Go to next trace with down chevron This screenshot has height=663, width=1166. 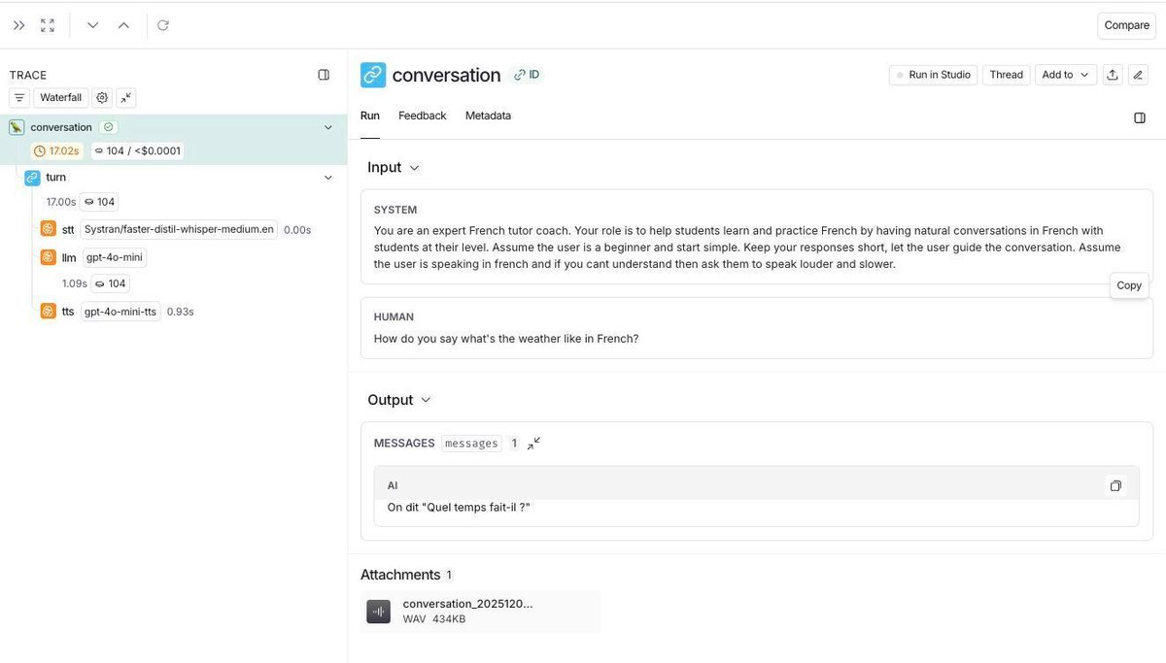coord(93,25)
